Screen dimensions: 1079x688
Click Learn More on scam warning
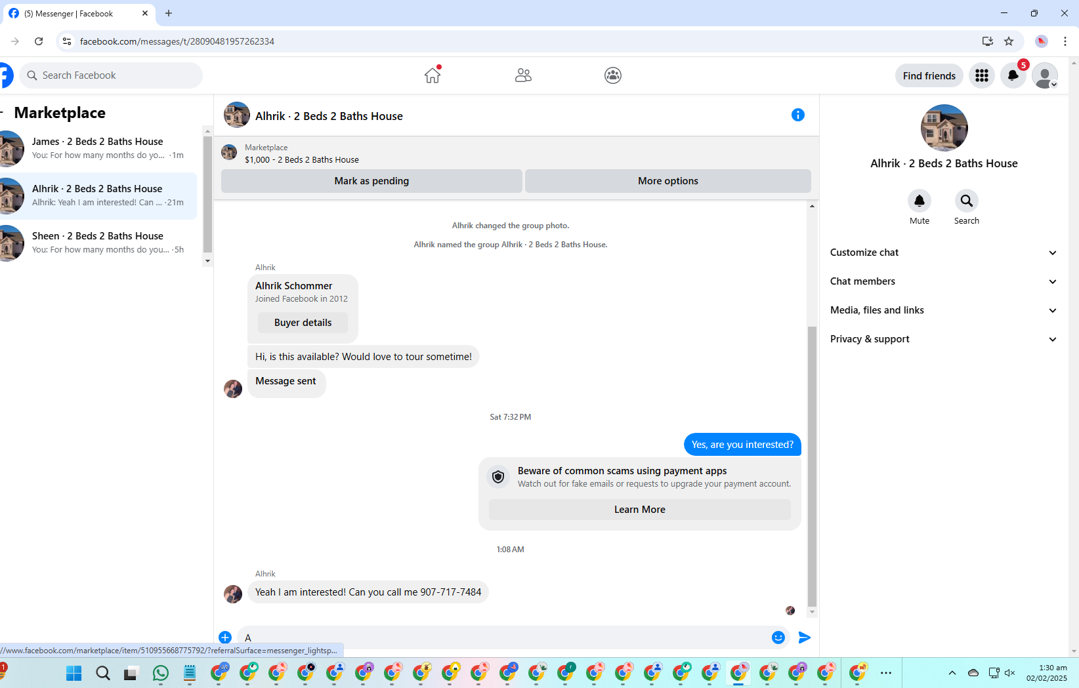coord(639,510)
